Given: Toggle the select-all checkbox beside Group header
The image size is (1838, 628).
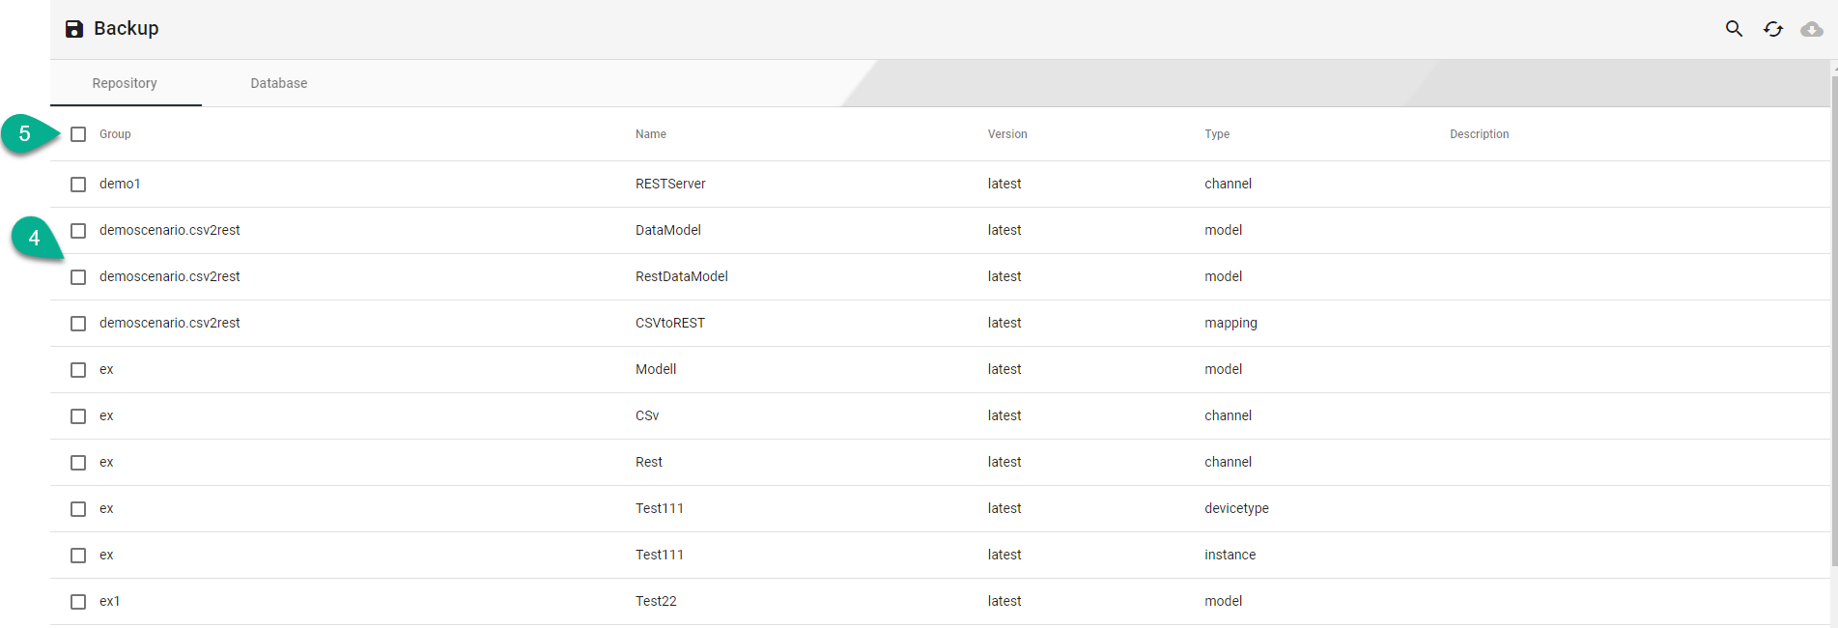Looking at the screenshot, I should coord(78,134).
